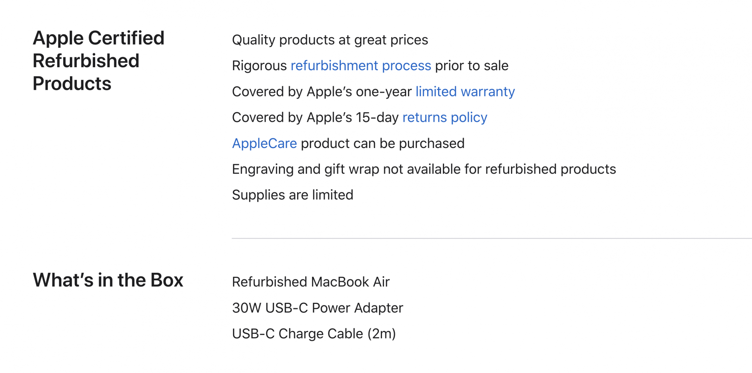Click the horizontal divider between sections
The width and height of the screenshot is (752, 373).
click(489, 238)
